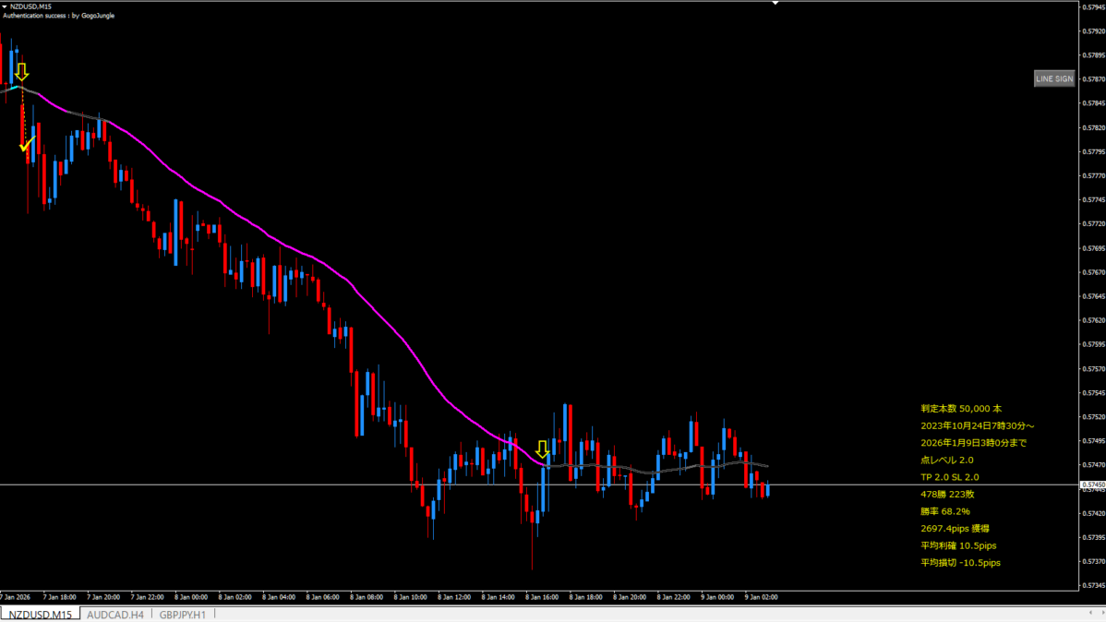Click the yellow sell arrow near 7 Jan
1106x622 pixels.
tap(21, 72)
